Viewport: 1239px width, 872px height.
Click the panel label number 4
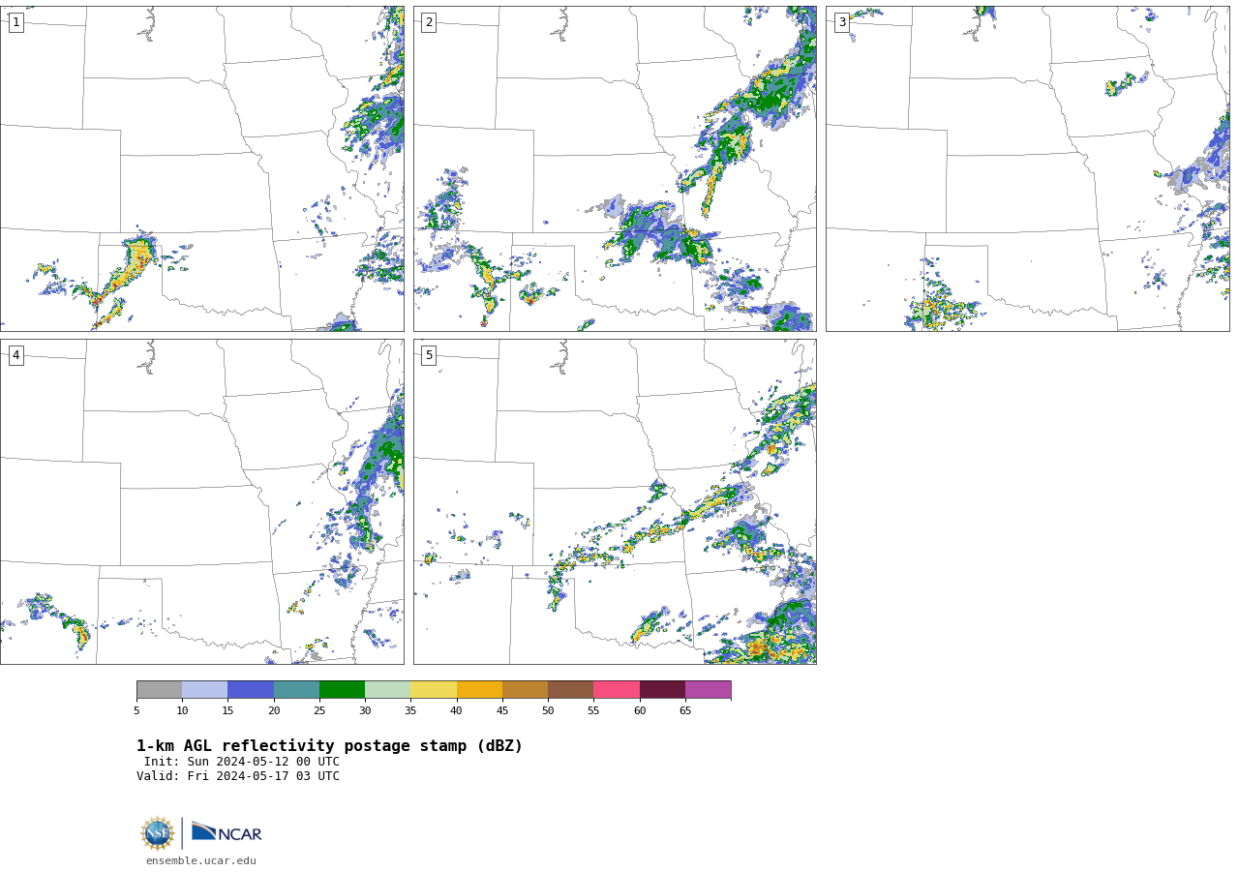15,355
